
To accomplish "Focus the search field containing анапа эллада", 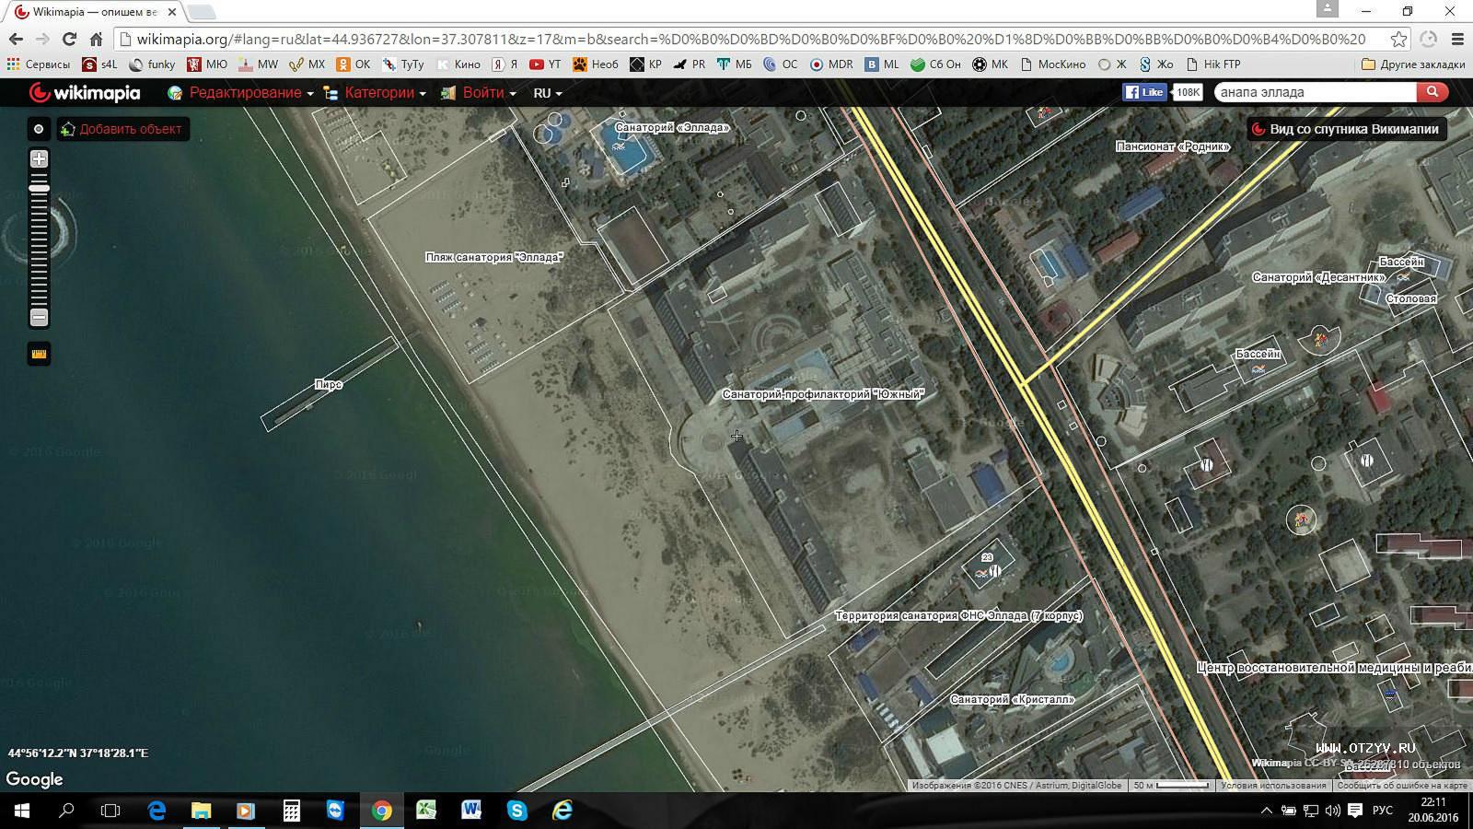I will 1315,92.
